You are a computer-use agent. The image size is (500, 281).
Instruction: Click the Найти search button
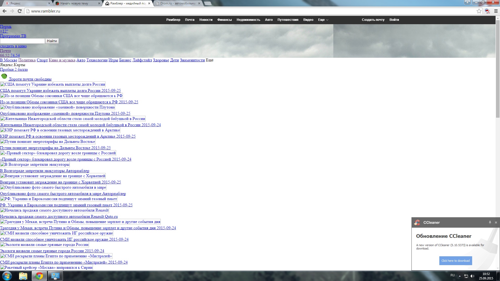(x=52, y=41)
